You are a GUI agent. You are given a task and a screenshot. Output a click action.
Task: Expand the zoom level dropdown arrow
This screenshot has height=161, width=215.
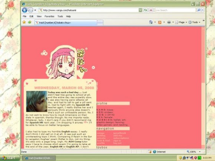pos(200,152)
